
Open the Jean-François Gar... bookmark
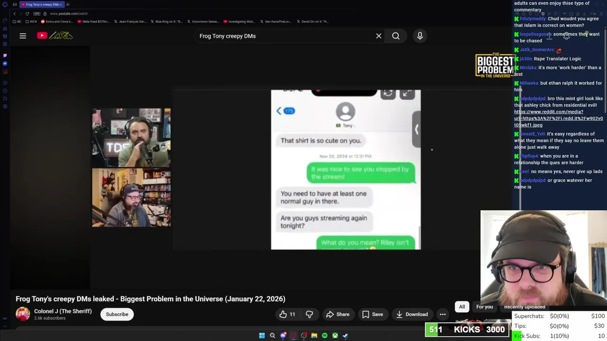click(x=130, y=21)
